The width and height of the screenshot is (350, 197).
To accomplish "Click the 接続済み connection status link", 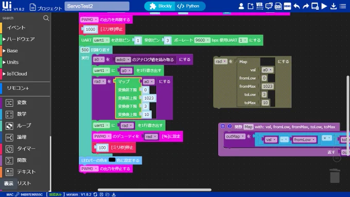I will 55,194.
